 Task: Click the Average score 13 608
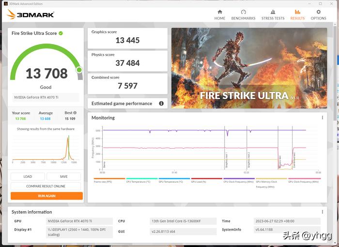pos(45,119)
